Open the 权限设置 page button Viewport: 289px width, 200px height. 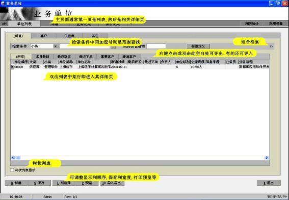[276, 23]
